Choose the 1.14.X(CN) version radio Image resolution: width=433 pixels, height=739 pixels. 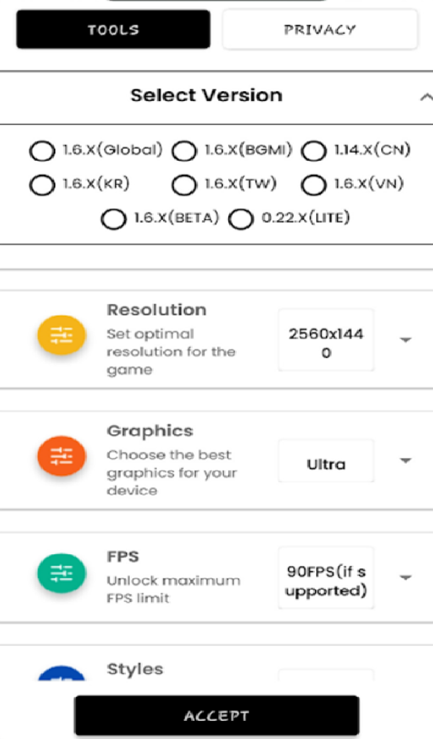[x=313, y=152]
